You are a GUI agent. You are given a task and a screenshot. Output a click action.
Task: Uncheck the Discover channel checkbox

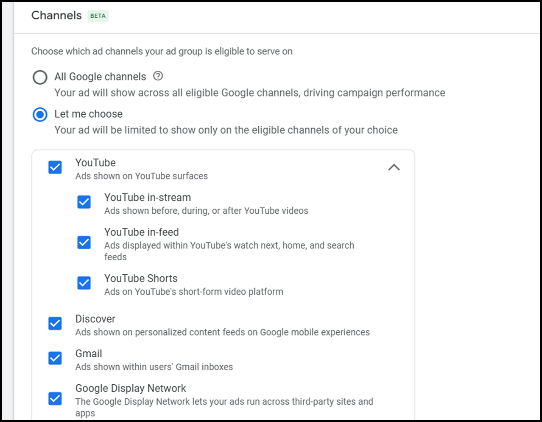pos(55,323)
